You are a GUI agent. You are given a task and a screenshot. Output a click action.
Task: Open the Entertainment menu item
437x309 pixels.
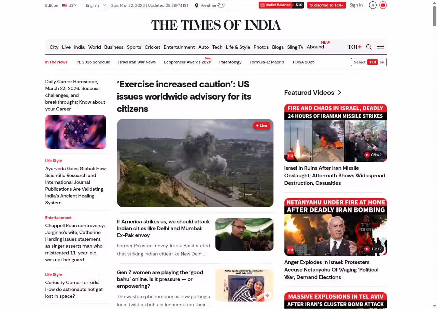pos(179,47)
